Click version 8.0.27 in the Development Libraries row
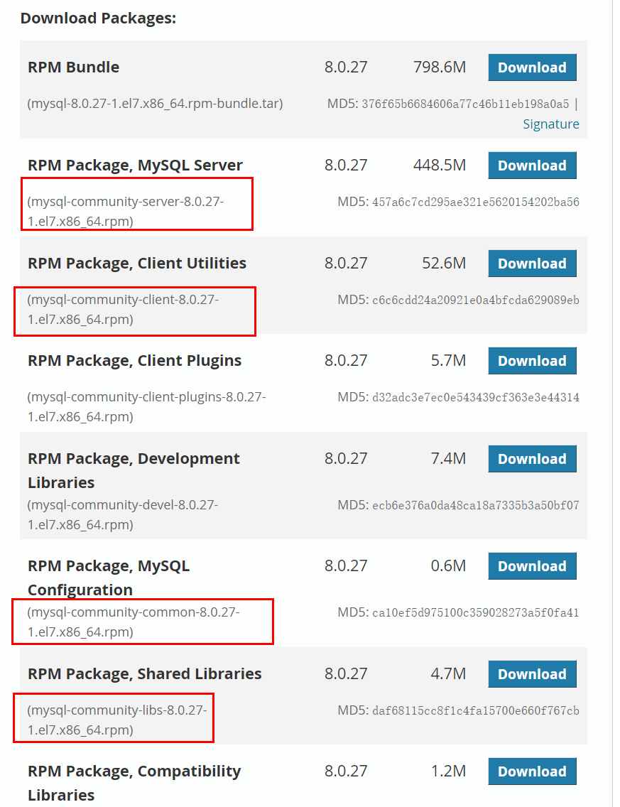620x807 pixels. click(x=346, y=459)
